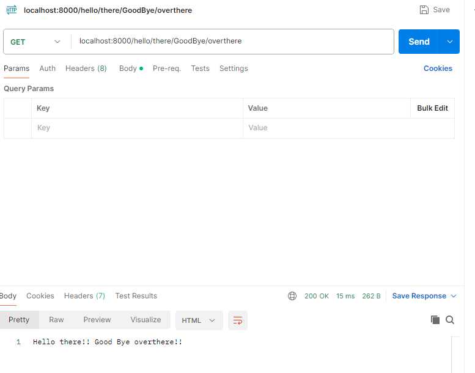
Task: Open the GET method dropdown
Action: (35, 42)
